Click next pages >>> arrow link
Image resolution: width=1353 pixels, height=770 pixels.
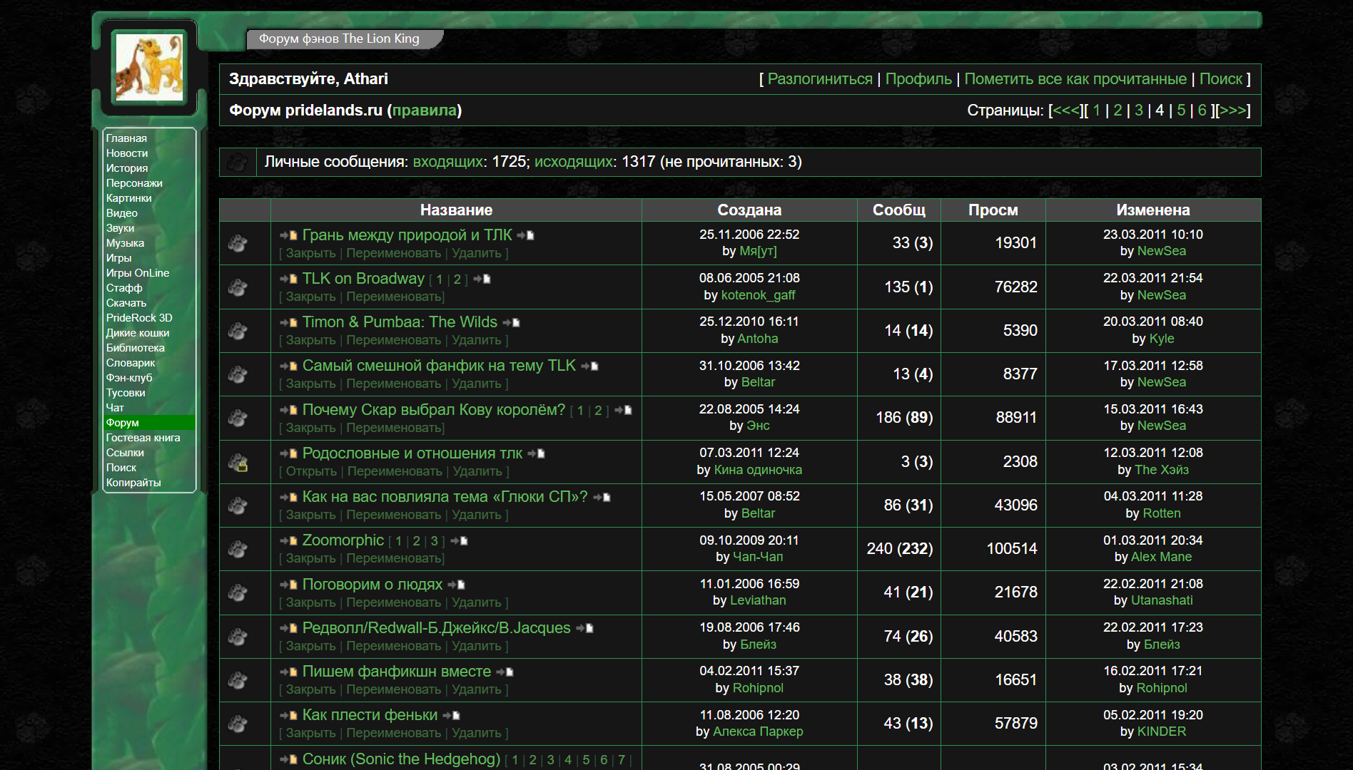tap(1232, 111)
